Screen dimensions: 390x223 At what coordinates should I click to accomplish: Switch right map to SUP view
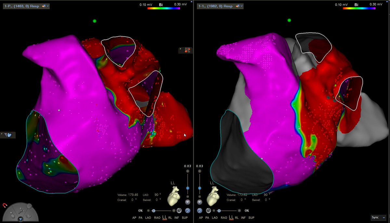[x=251, y=218]
